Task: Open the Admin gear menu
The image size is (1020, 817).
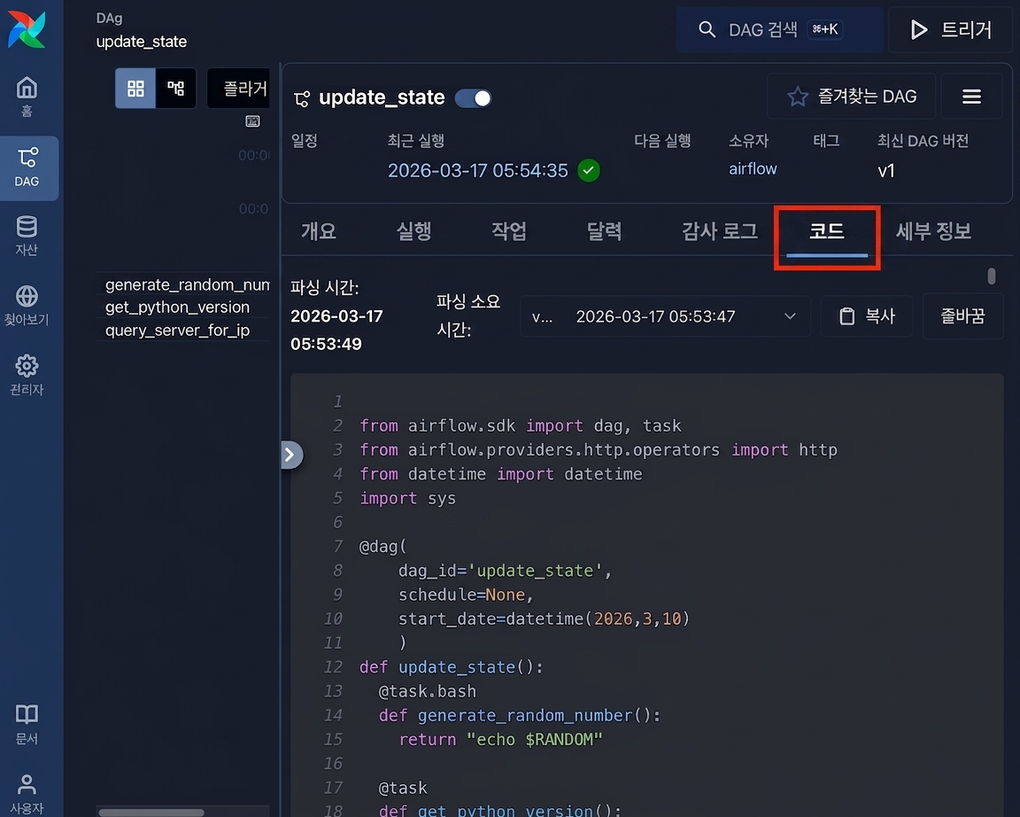Action: 27,375
